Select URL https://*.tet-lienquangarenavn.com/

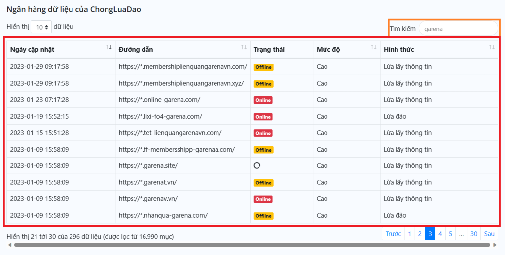[x=170, y=133]
